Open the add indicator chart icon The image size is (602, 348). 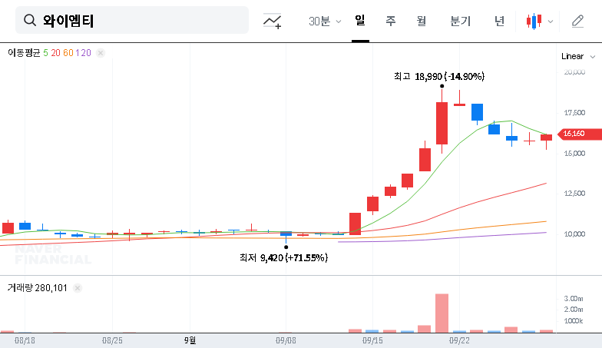(272, 22)
